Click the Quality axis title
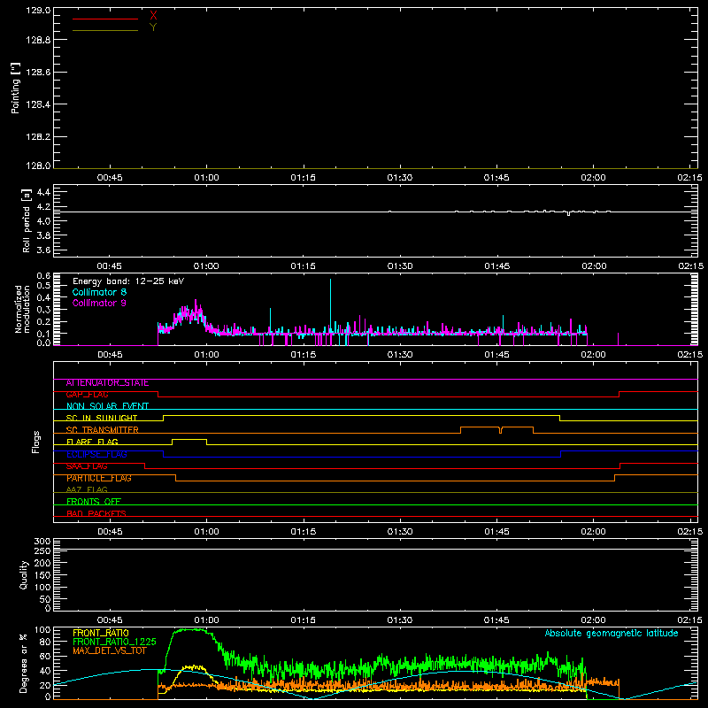 pyautogui.click(x=24, y=574)
